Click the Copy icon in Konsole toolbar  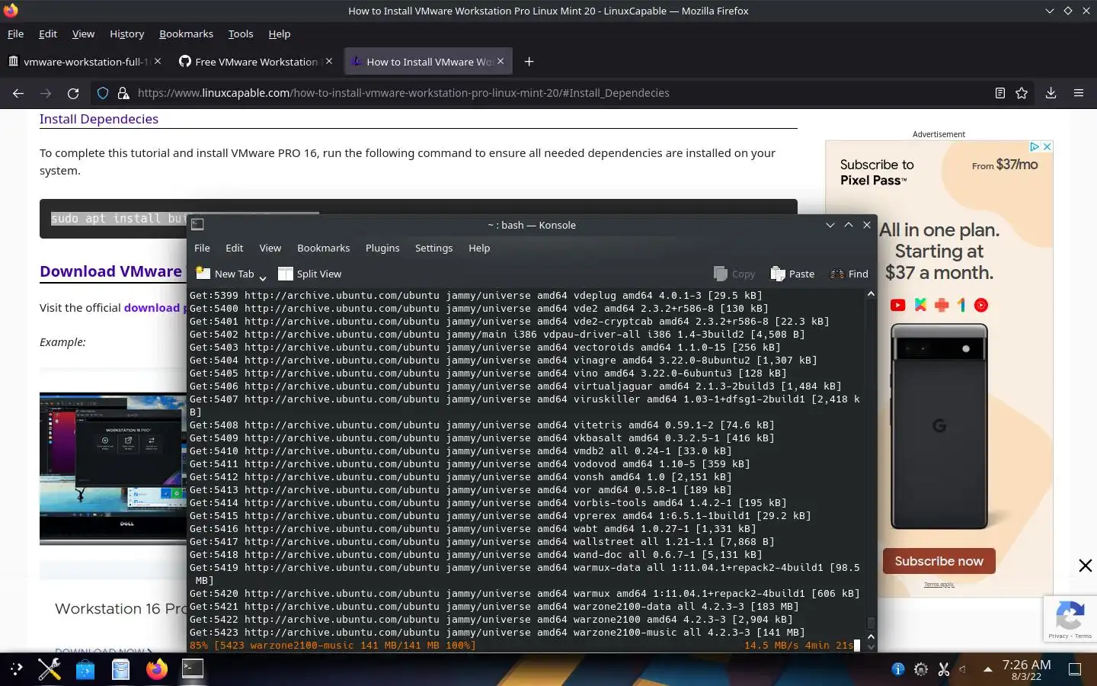tap(721, 274)
